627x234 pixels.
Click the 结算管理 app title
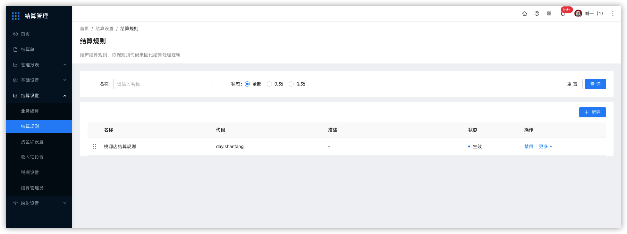[37, 16]
